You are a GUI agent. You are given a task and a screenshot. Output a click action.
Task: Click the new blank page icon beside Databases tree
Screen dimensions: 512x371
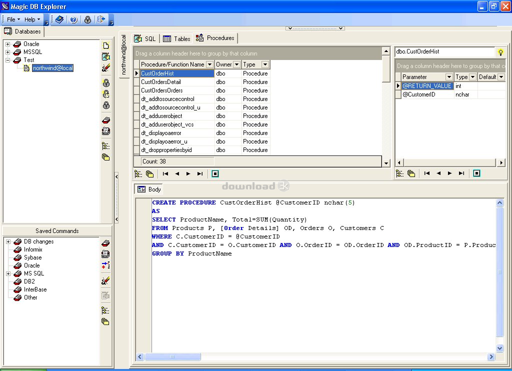tap(106, 45)
